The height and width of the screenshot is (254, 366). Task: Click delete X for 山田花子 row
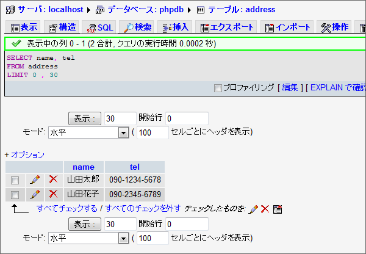click(54, 194)
